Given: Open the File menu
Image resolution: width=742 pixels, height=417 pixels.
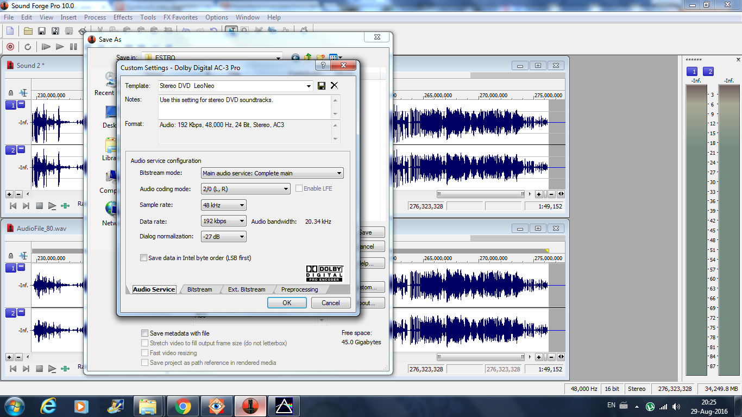Looking at the screenshot, I should [9, 17].
